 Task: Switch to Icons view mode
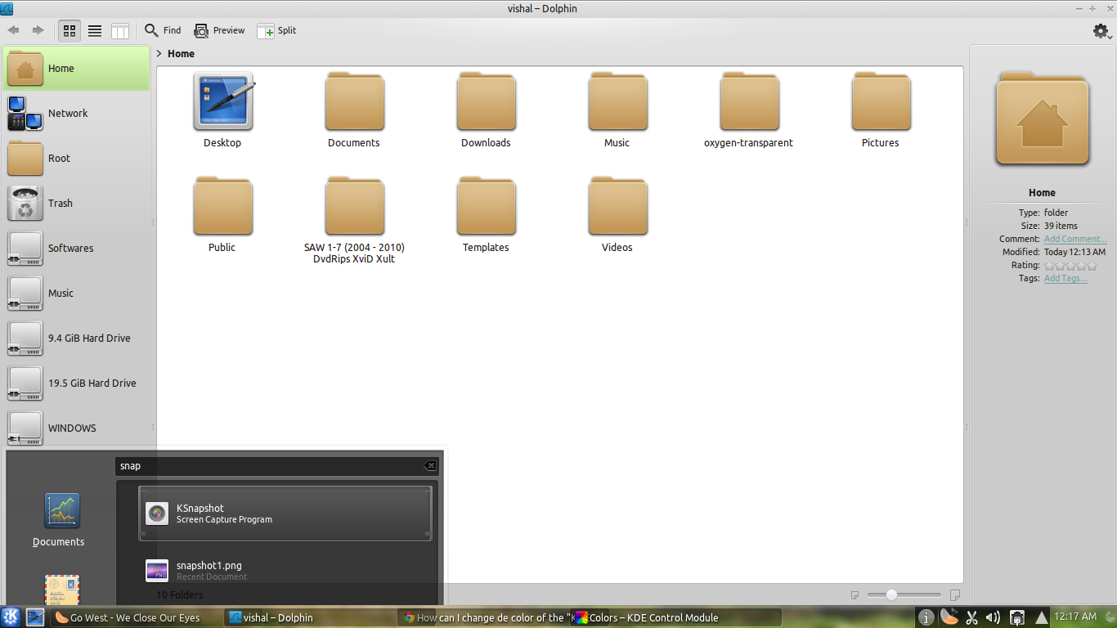tap(70, 30)
